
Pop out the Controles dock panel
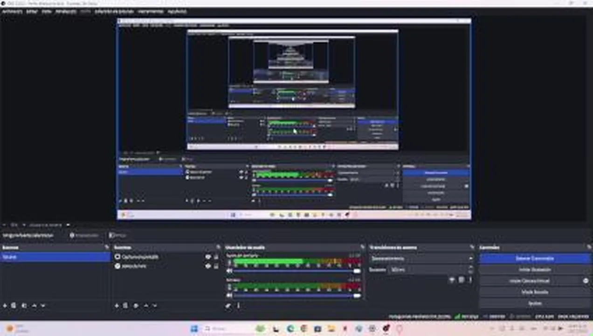(588, 247)
